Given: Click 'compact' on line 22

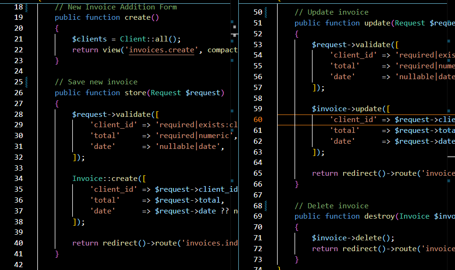Looking at the screenshot, I should 222,50.
